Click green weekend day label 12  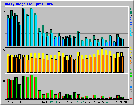click(51, 102)
